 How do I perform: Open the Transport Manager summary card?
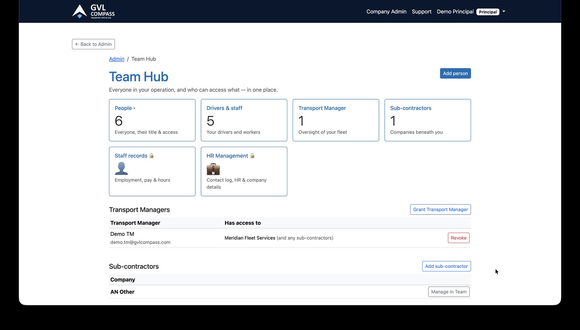tap(336, 120)
